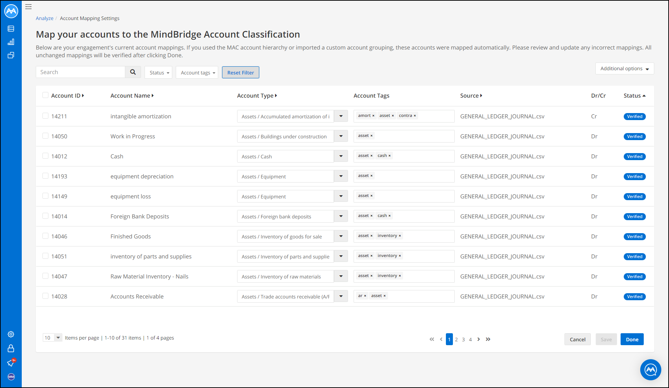Click the MindBridge logo in sidebar
Image resolution: width=669 pixels, height=388 pixels.
(x=11, y=11)
